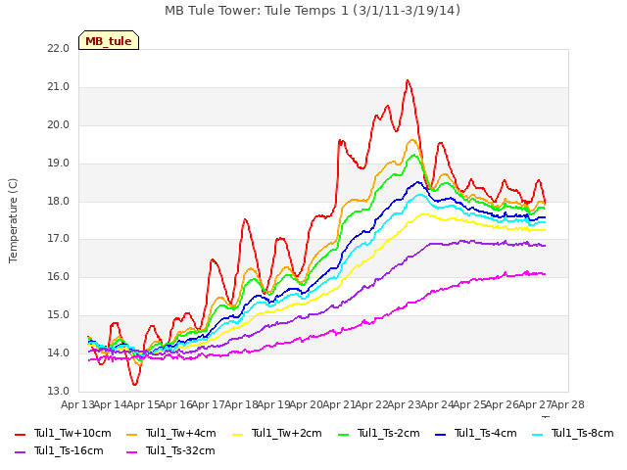Click the cyan Tul1_Ts-8cm legend swatch
The image size is (627, 470).
pyautogui.click(x=538, y=434)
